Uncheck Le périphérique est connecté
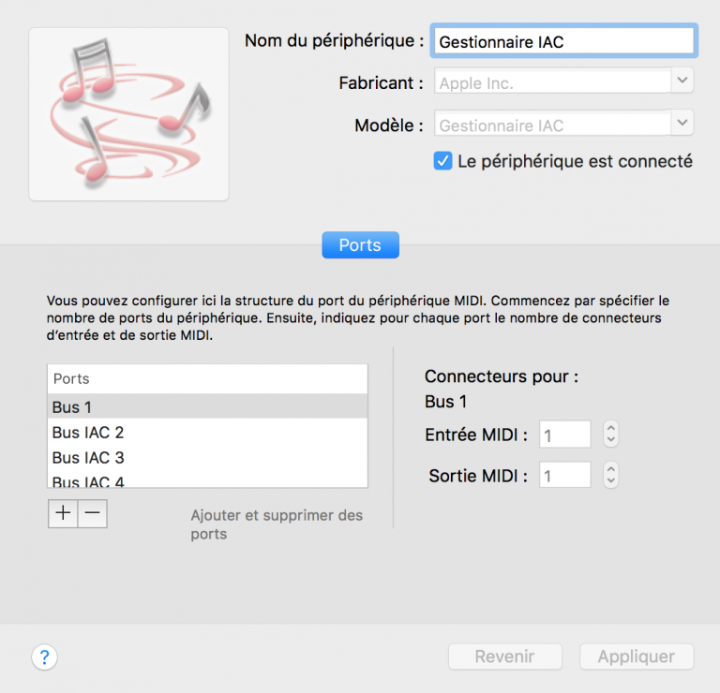Screen dimensions: 720x693 [442, 161]
